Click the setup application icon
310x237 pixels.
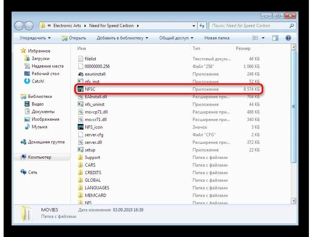point(81,150)
